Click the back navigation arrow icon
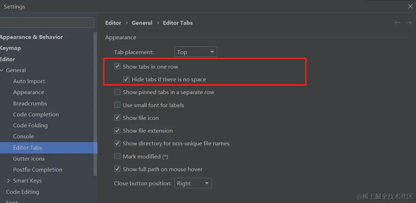 point(397,23)
